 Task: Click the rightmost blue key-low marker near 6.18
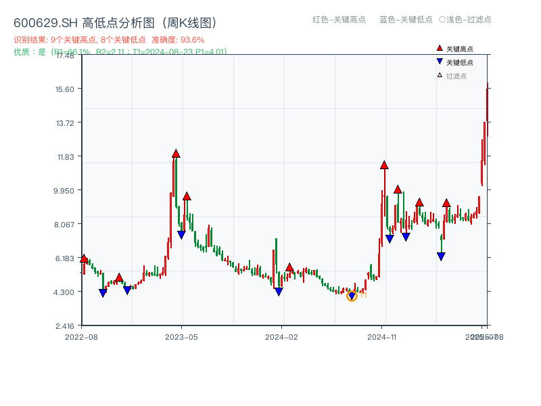click(441, 255)
